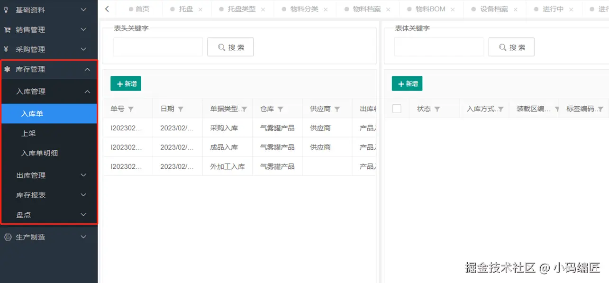Close the 托盘 tab
This screenshot has height=283, width=609.
point(200,9)
